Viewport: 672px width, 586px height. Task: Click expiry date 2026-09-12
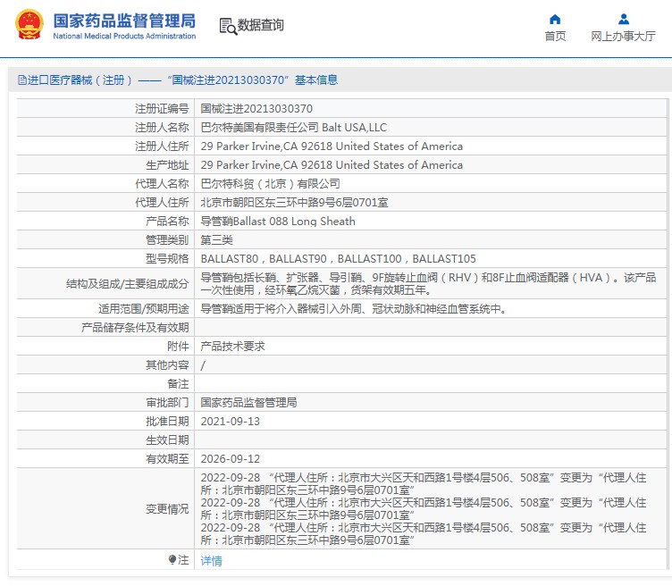[x=231, y=459]
